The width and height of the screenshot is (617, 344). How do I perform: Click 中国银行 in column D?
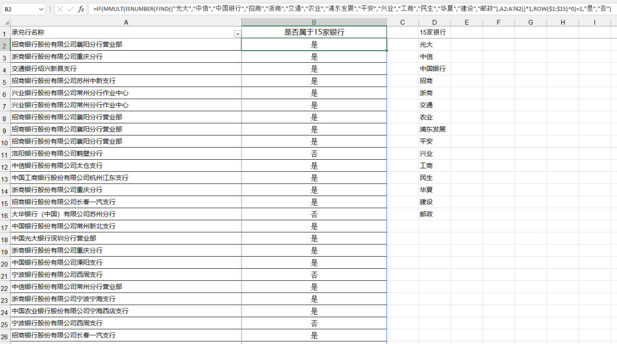coord(434,69)
